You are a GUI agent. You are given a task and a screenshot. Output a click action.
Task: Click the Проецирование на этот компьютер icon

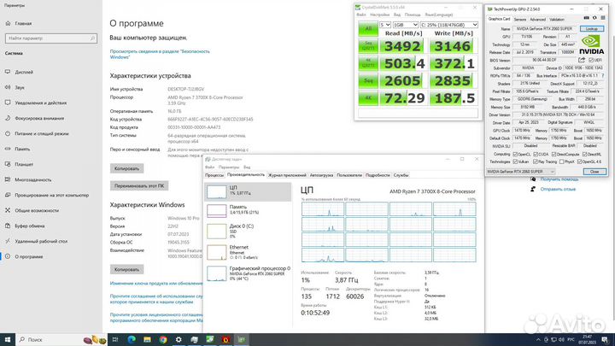[x=8, y=195]
